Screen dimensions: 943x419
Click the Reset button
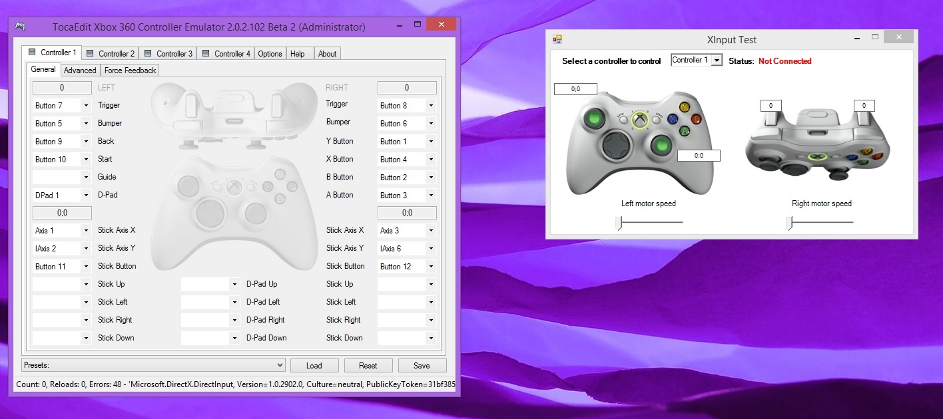click(368, 365)
